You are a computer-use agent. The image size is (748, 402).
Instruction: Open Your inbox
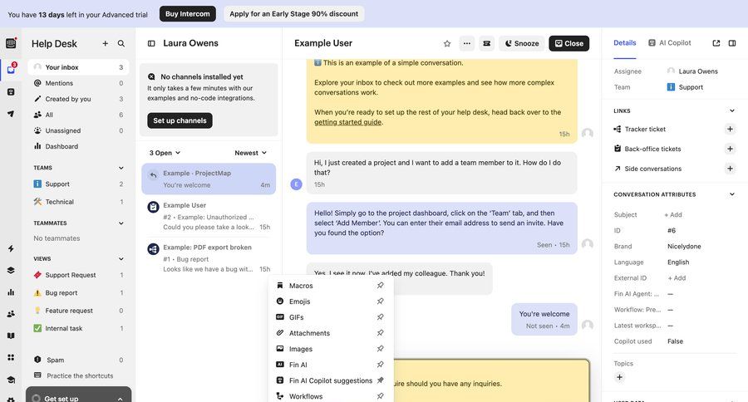coord(78,67)
